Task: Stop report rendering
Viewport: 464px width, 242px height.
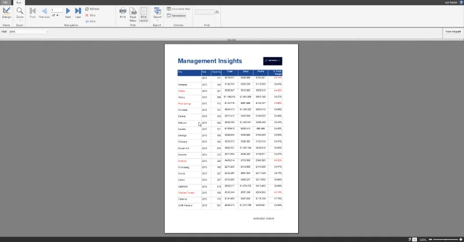Action: (x=90, y=15)
